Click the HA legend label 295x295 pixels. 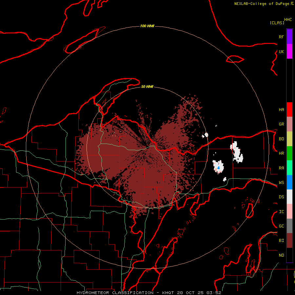(x=281, y=109)
